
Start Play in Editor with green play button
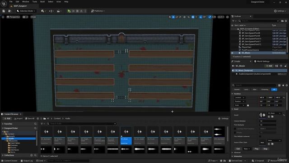(x=69, y=11)
